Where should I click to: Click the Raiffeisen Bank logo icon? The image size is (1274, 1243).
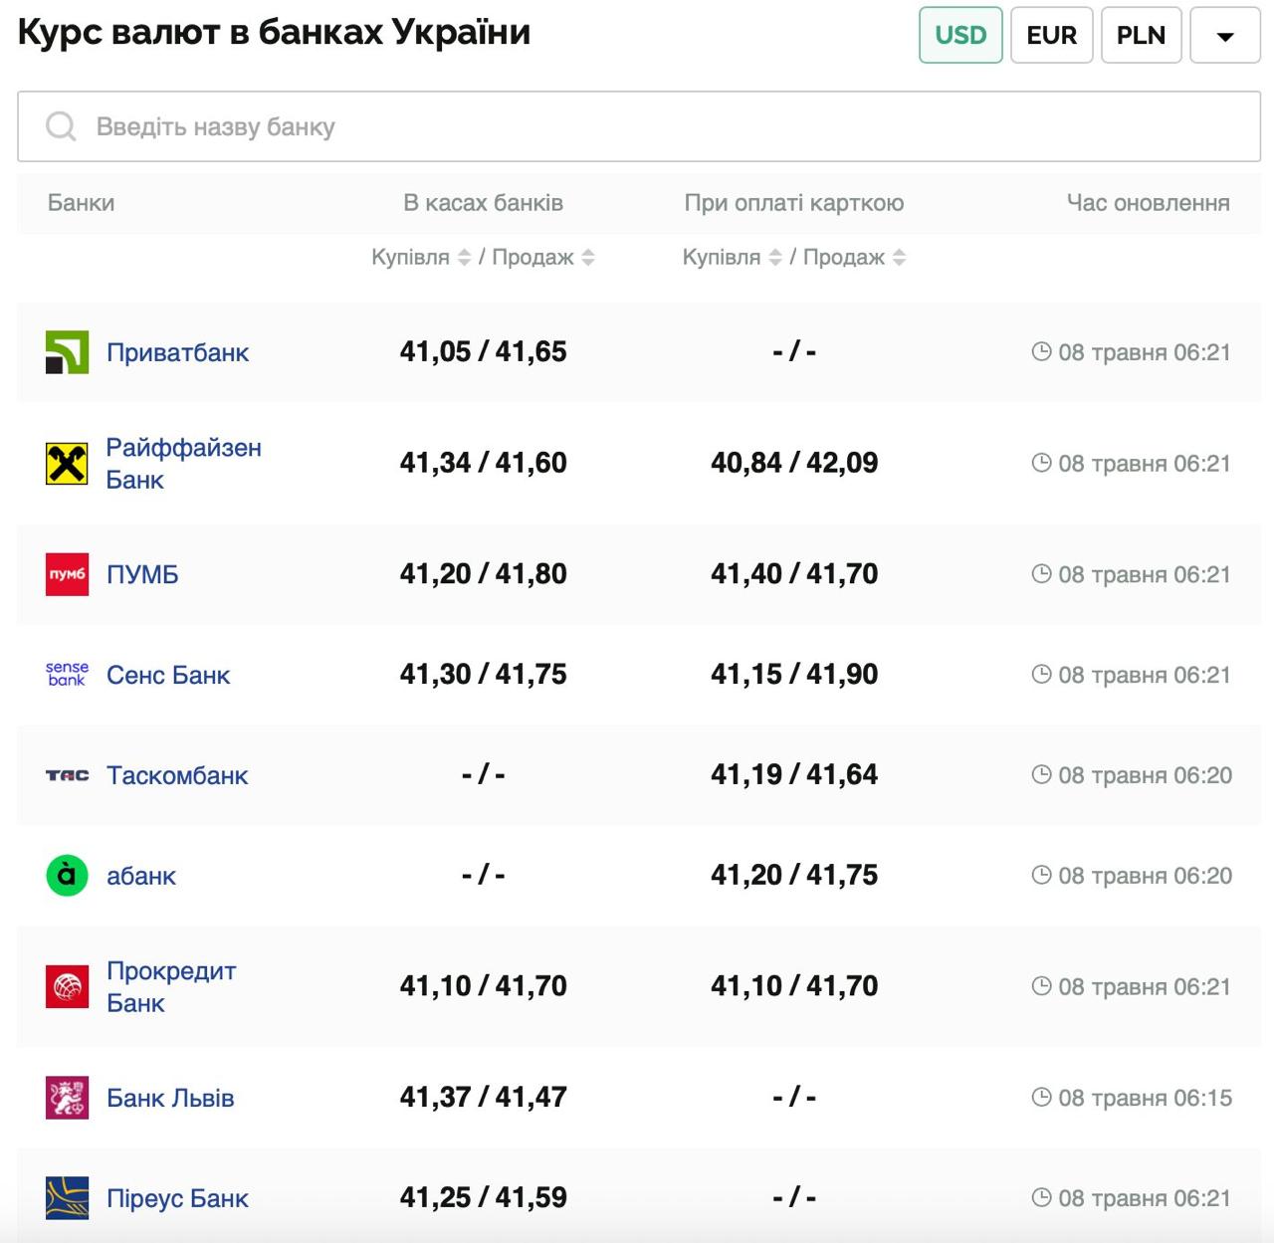coord(67,464)
